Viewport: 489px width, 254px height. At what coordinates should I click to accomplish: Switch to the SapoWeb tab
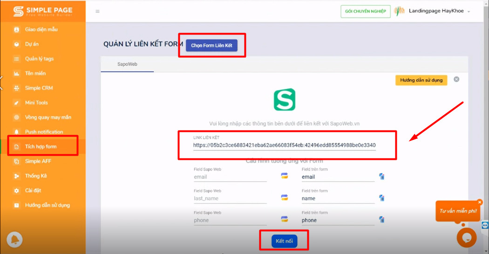point(127,64)
